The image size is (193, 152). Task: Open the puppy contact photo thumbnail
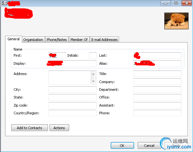(176, 21)
